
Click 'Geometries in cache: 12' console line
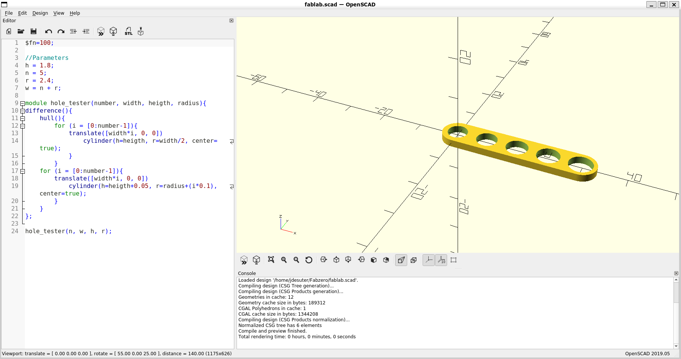click(x=266, y=297)
